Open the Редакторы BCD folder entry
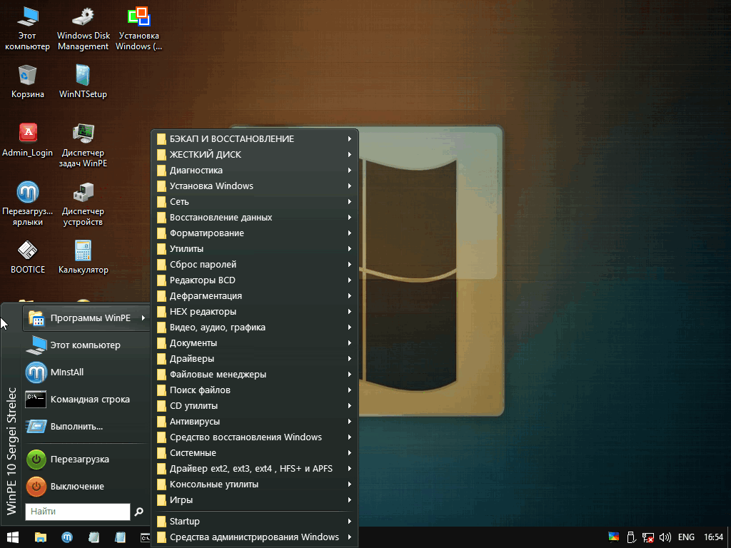731x548 pixels. [255, 280]
